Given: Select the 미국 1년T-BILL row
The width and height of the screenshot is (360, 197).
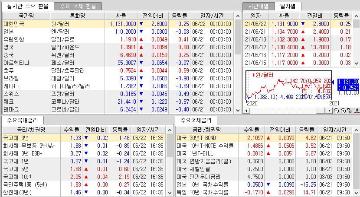Looking at the screenshot, I should (x=264, y=153).
